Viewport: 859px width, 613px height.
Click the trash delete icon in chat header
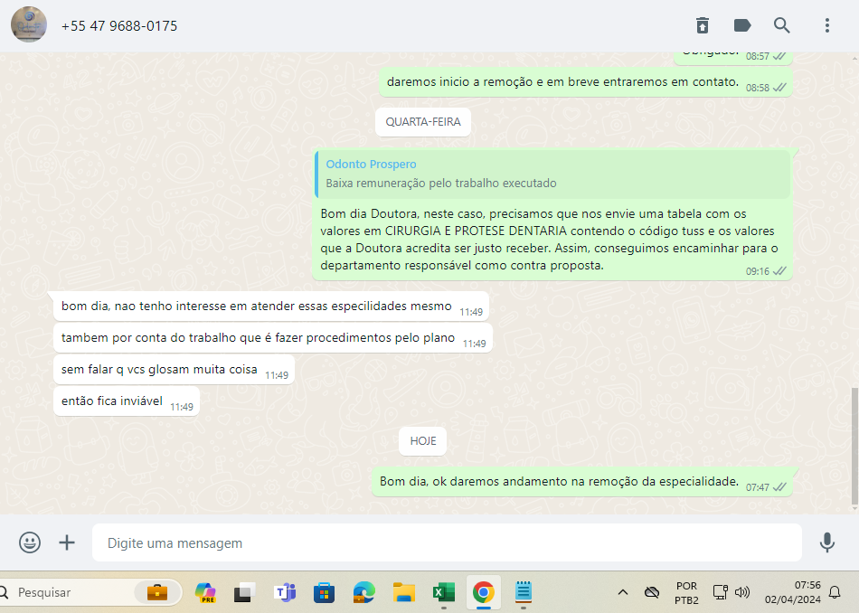click(703, 25)
